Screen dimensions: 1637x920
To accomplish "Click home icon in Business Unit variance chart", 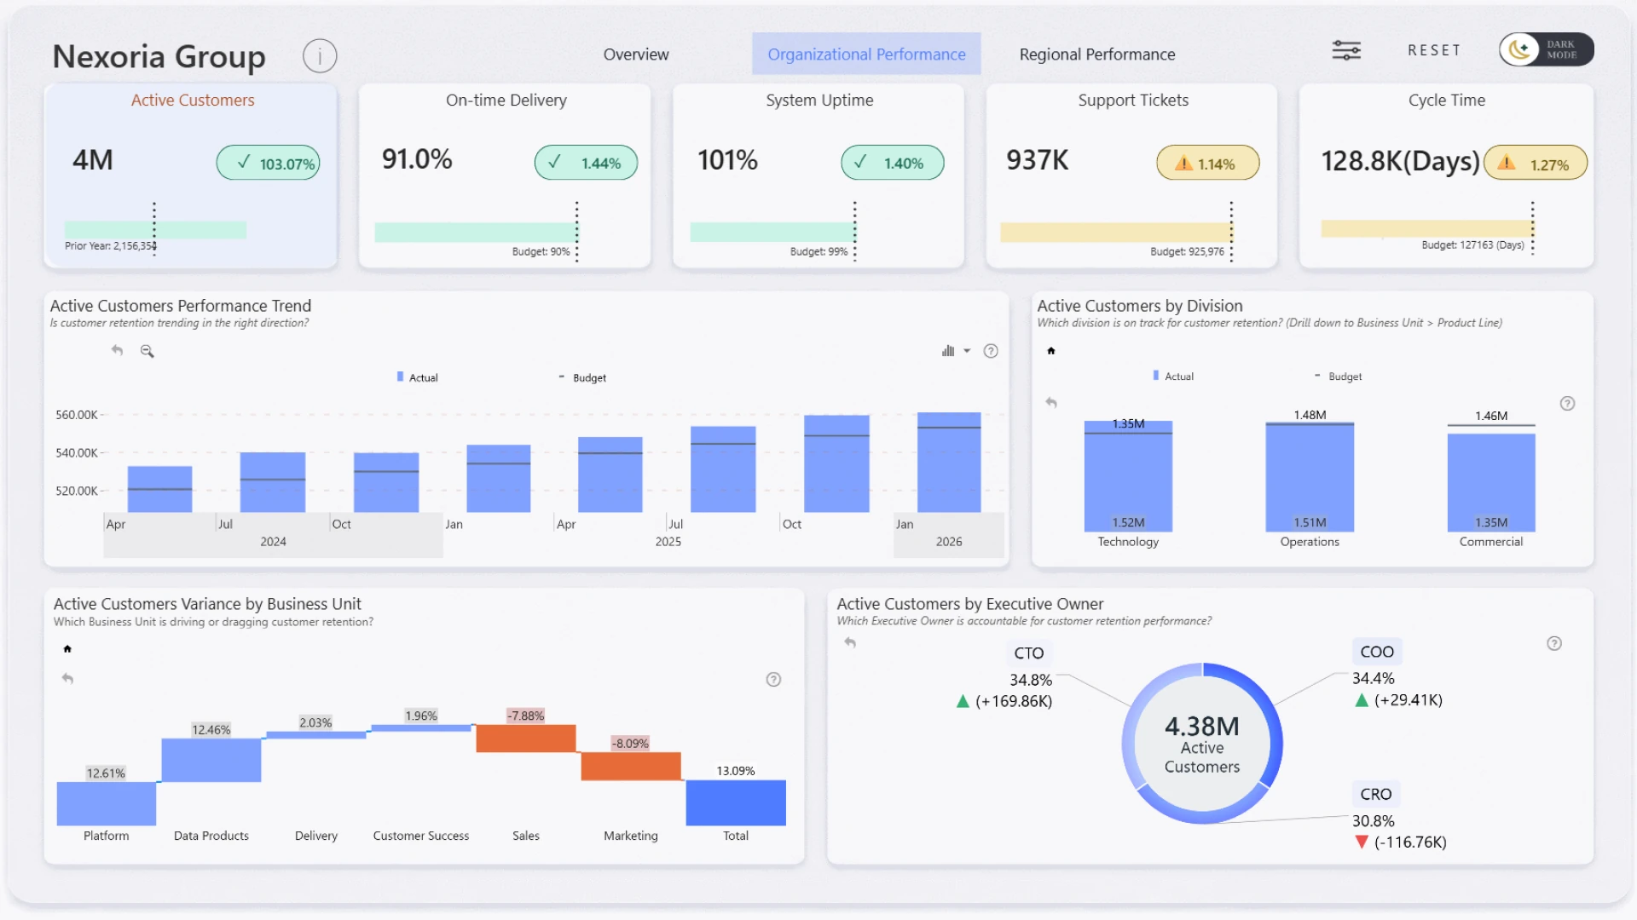I will point(67,649).
